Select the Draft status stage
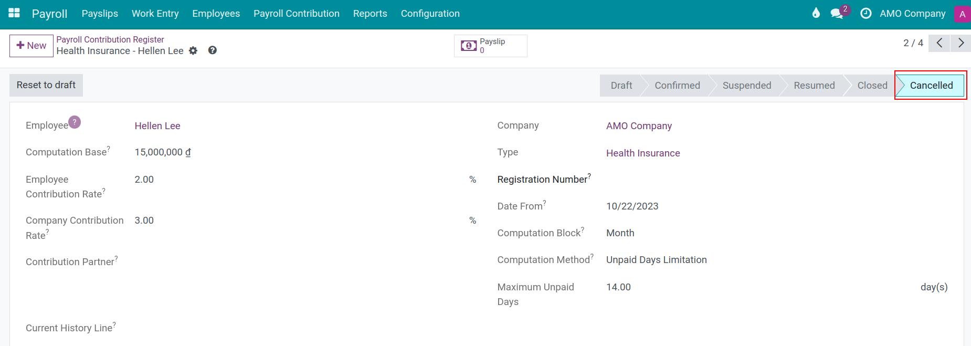Viewport: 971px width, 346px height. pos(621,86)
